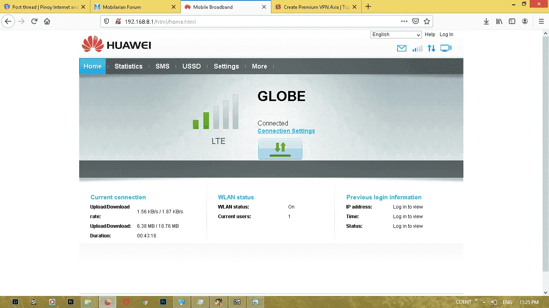Open the Connection Settings link
This screenshot has height=308, width=549.
click(x=286, y=131)
